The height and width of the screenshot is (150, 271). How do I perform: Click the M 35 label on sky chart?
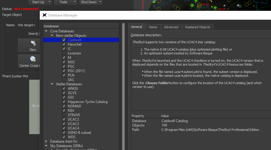[x=206, y=4]
